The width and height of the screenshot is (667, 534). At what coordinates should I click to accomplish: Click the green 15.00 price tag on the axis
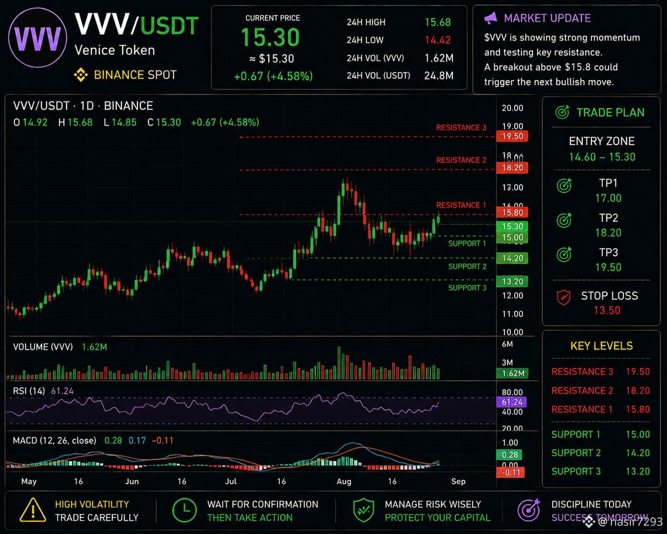[x=512, y=237]
